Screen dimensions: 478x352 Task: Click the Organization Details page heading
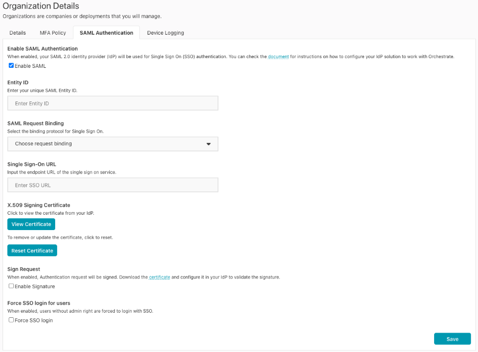click(41, 6)
